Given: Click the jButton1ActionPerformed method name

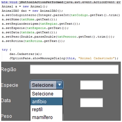Looking at the screenshot, I should (41, 2).
